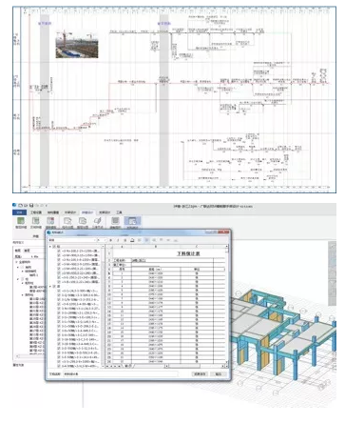This screenshot has height=423, width=345.
Task: Click the save icon in quick access toolbar
Action: coord(31,206)
